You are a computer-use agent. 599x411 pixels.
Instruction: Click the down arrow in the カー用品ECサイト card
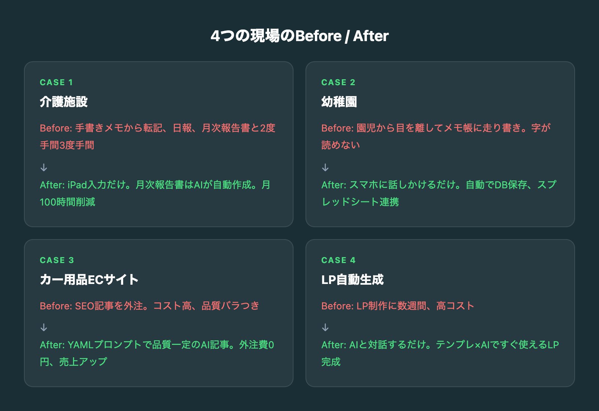44,328
